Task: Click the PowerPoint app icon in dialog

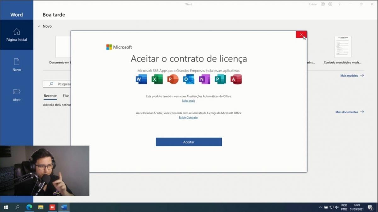Action: click(173, 79)
